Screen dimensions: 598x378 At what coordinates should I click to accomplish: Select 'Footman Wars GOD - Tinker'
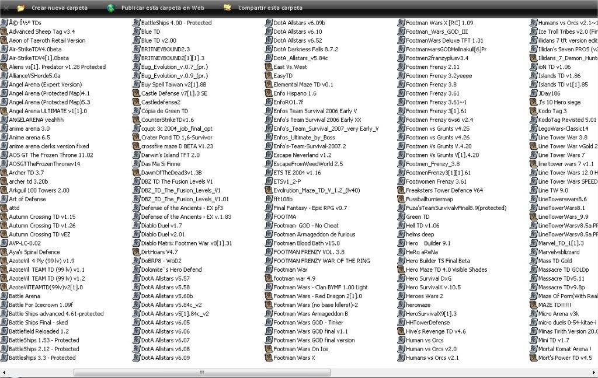[308, 323]
